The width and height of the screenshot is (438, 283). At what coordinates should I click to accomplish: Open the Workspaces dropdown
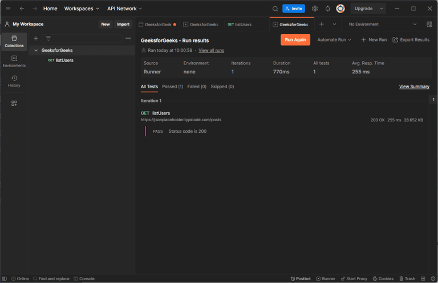82,9
